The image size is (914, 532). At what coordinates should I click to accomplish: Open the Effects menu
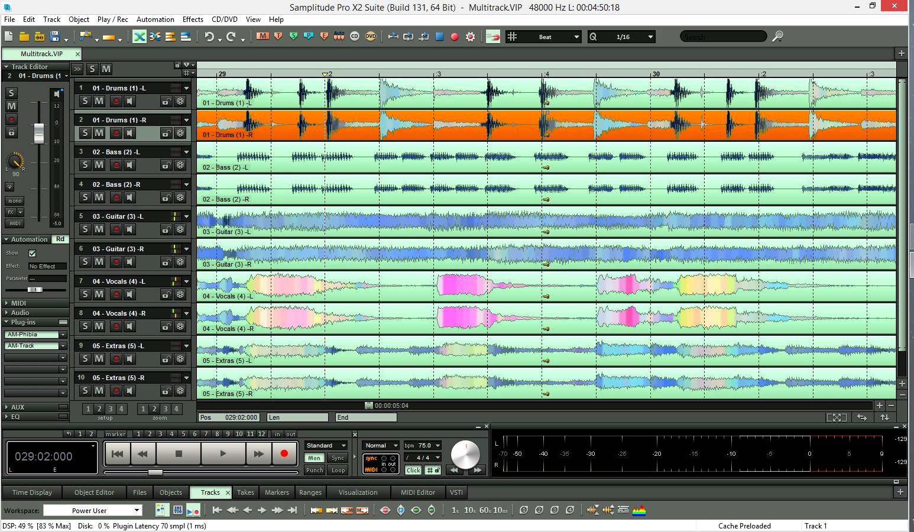(x=193, y=19)
